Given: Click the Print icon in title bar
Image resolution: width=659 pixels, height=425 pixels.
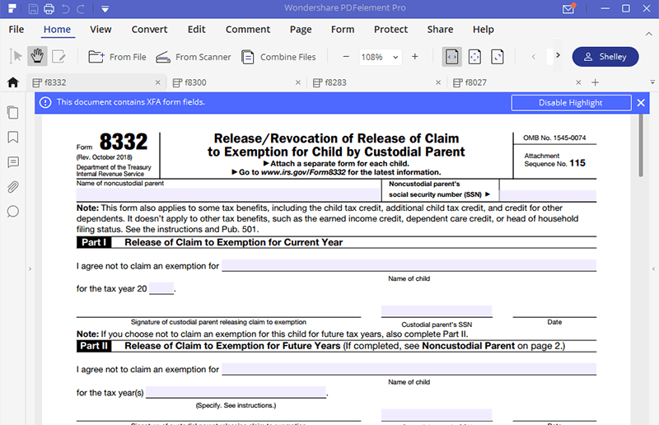Looking at the screenshot, I should coord(49,10).
